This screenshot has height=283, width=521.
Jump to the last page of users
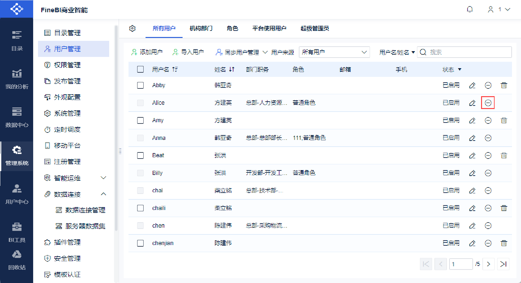503,264
